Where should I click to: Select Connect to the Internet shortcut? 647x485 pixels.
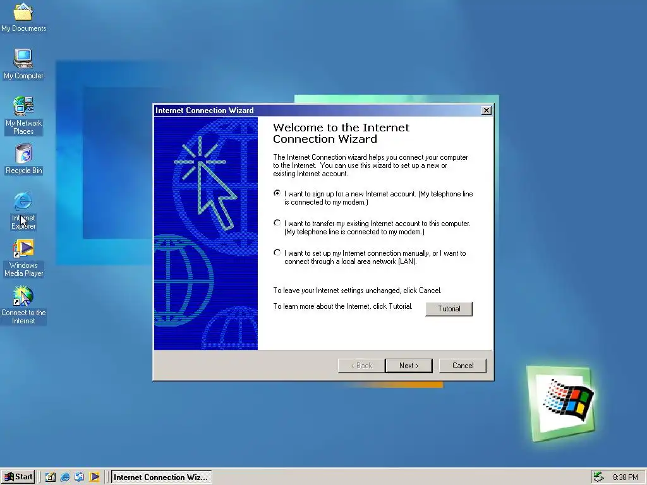[x=23, y=304]
